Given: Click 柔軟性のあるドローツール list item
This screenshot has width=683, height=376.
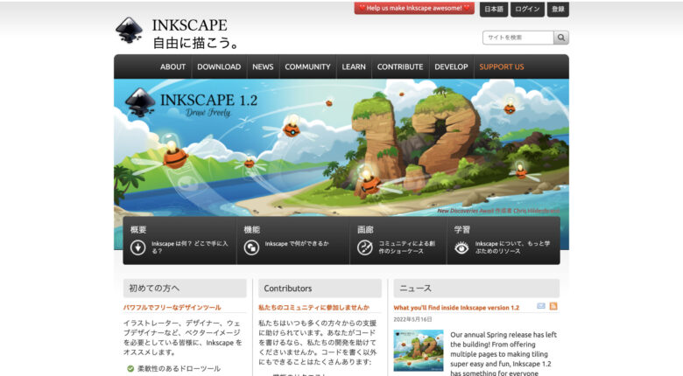Looking at the screenshot, I should click(x=179, y=369).
